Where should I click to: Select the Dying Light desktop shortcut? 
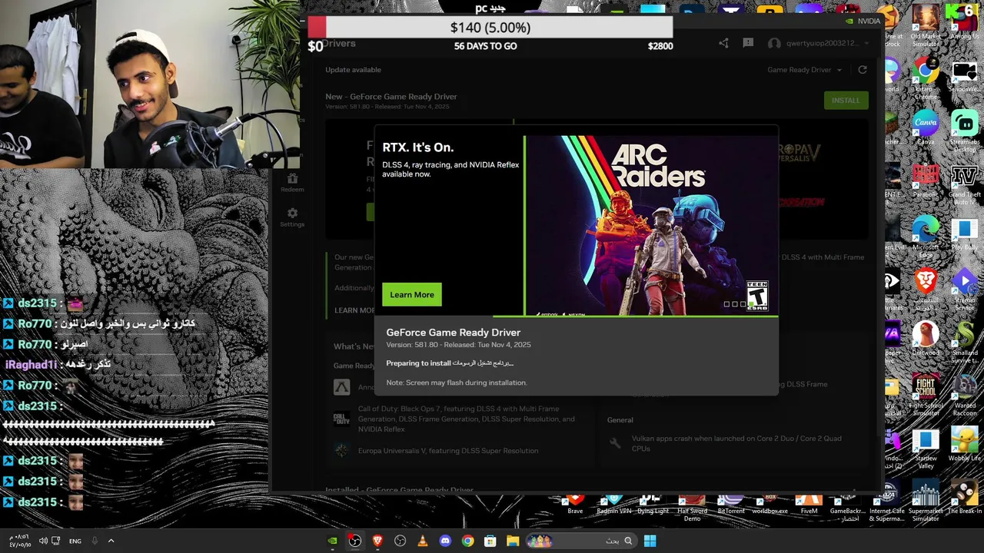[x=653, y=505]
